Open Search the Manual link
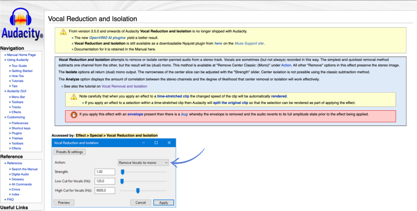 click(x=24, y=170)
